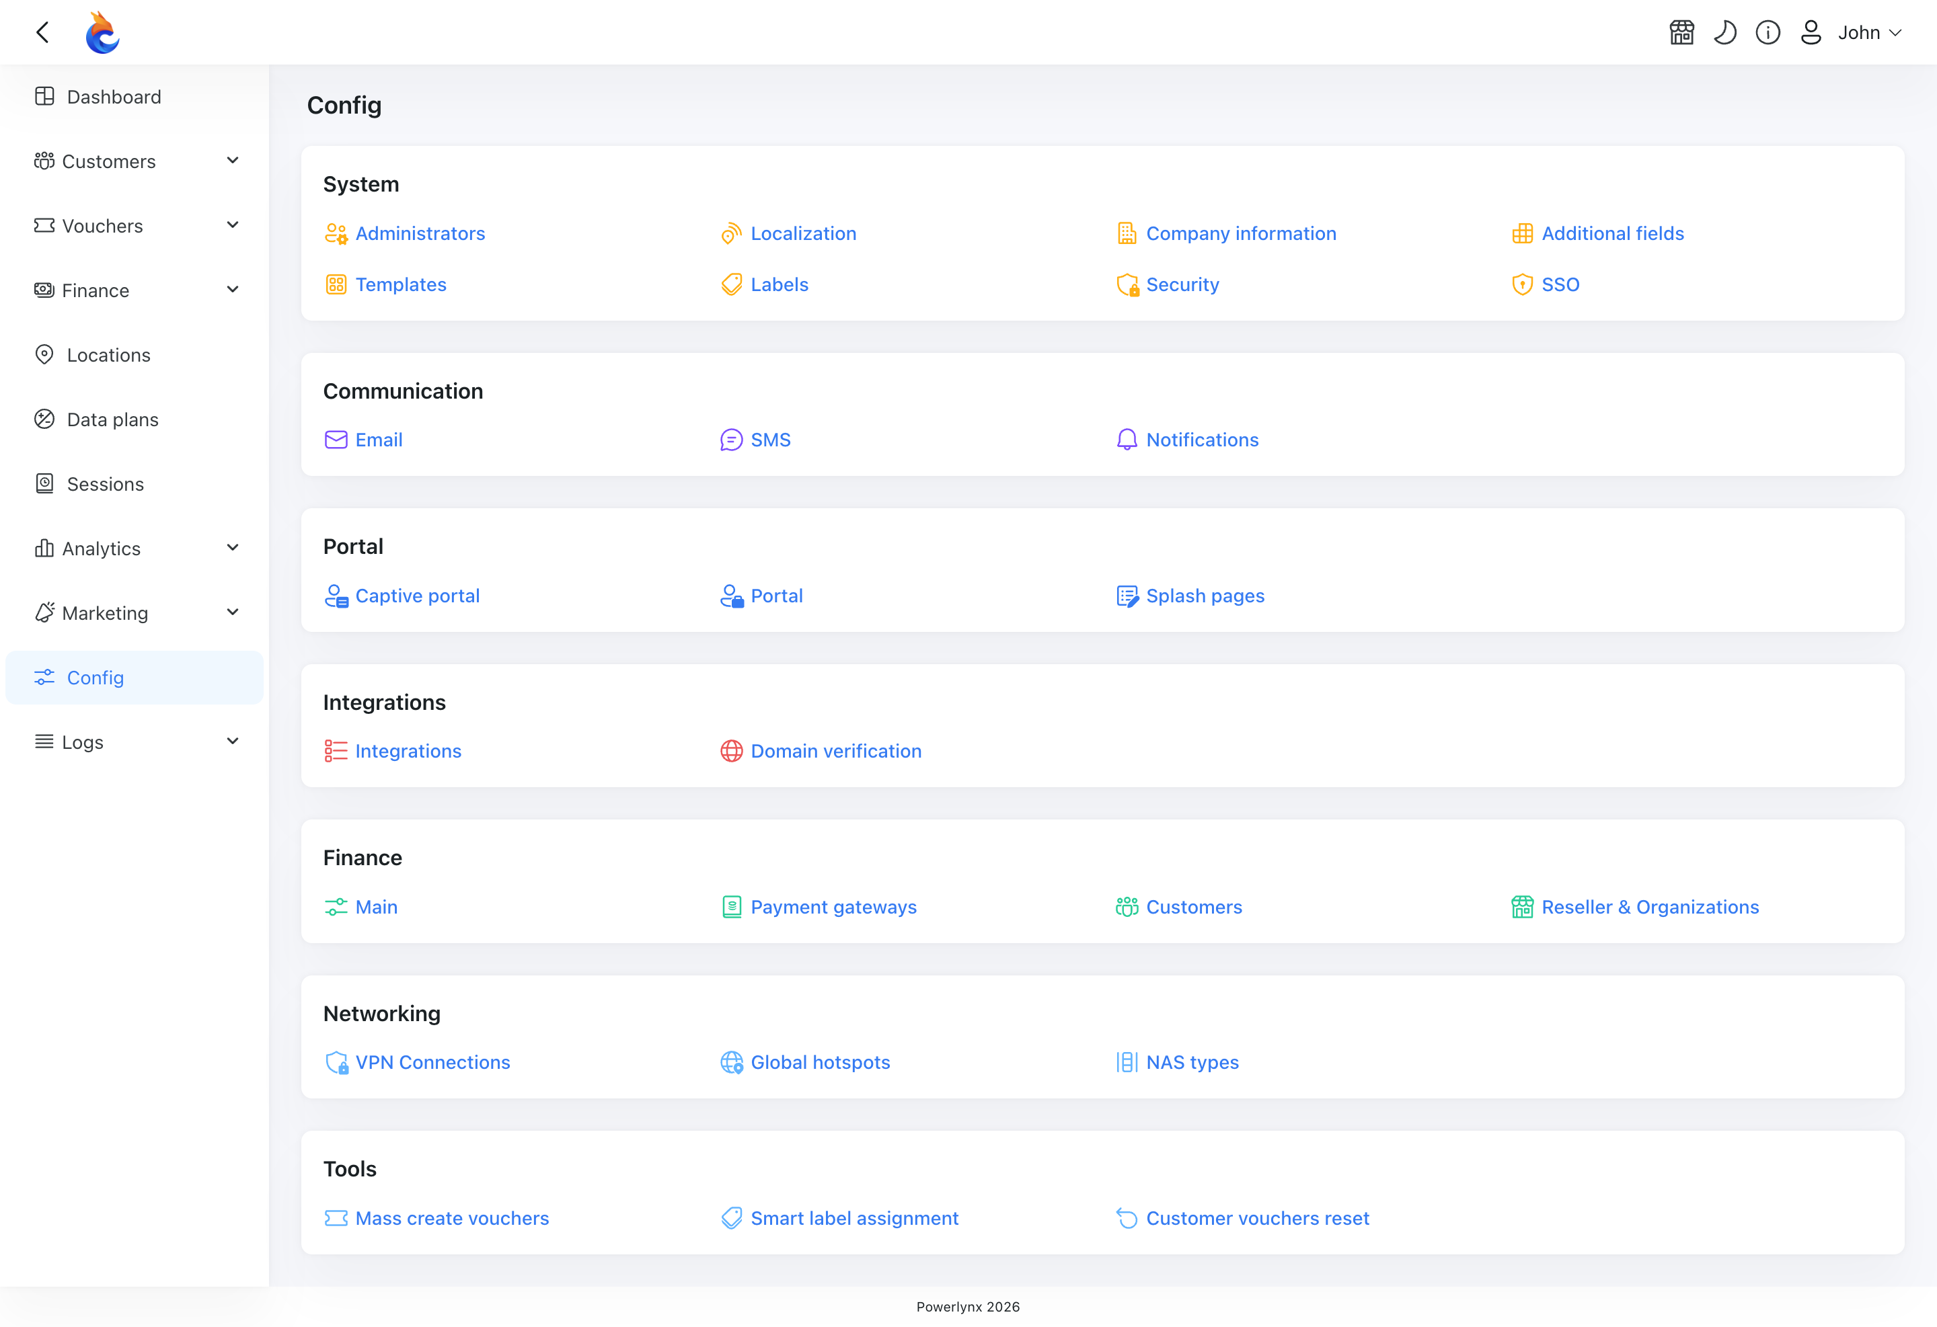Screen dimensions: 1937x1327
Task: Click the Powerlynx 2026 footer text
Action: click(x=968, y=1306)
